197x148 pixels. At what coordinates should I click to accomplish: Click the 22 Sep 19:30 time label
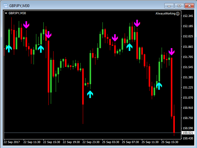click(71, 142)
